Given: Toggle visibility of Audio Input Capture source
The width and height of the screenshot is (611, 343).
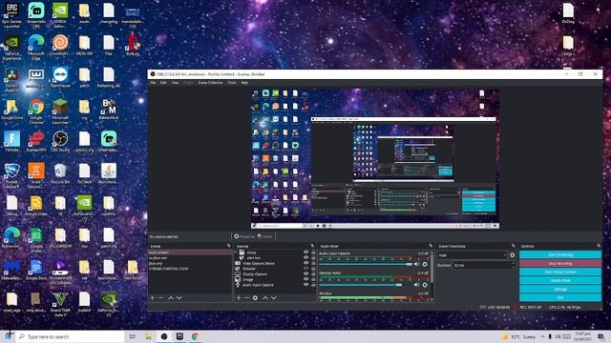Looking at the screenshot, I should [x=305, y=285].
